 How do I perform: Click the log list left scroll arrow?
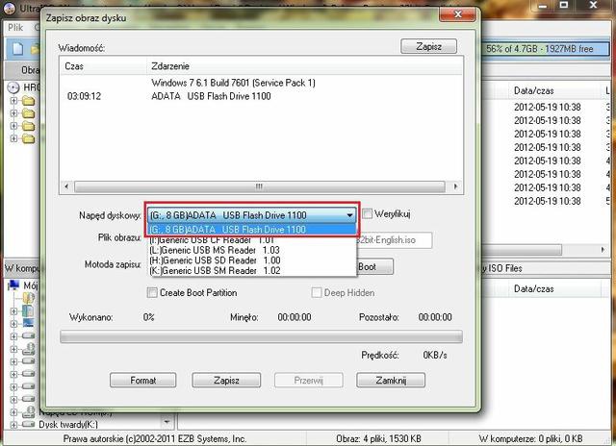pyautogui.click(x=66, y=186)
